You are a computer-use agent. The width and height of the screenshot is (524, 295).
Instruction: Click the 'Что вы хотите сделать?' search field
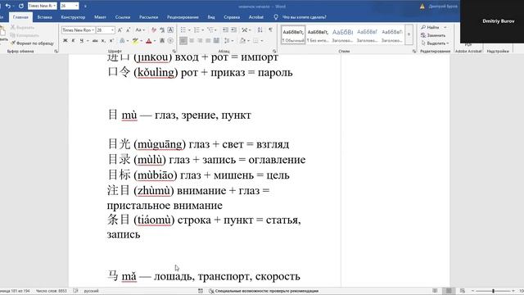(304, 17)
